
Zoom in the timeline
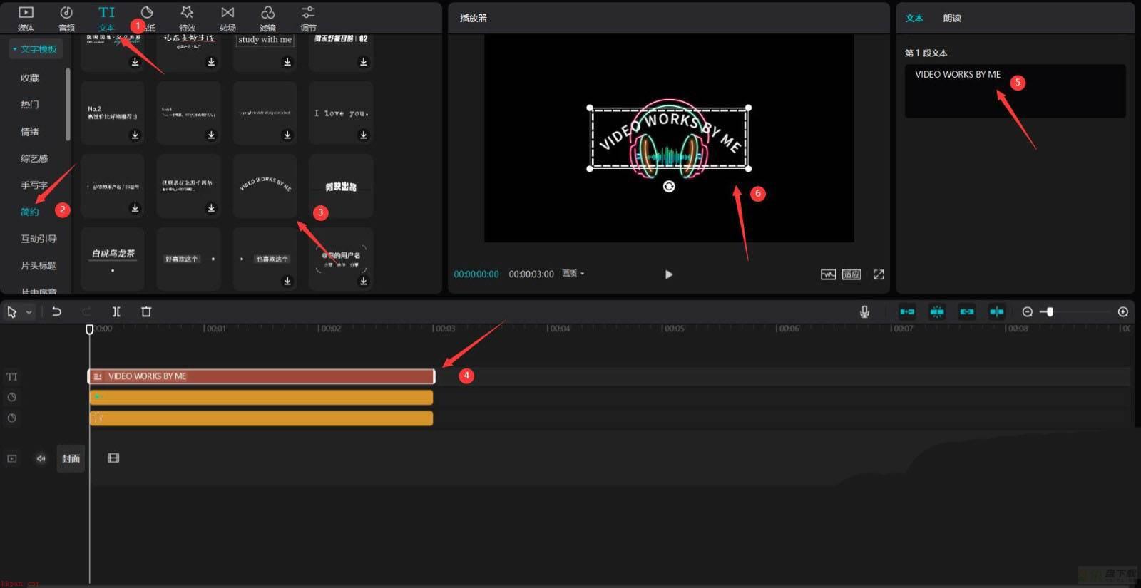[x=1123, y=311]
